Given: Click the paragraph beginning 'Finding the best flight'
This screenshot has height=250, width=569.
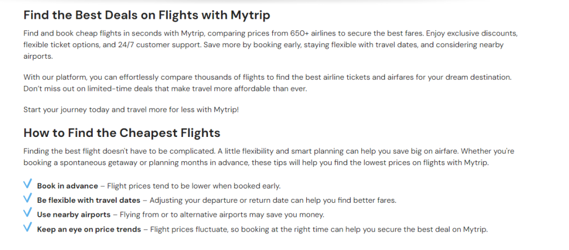Looking at the screenshot, I should [268, 157].
